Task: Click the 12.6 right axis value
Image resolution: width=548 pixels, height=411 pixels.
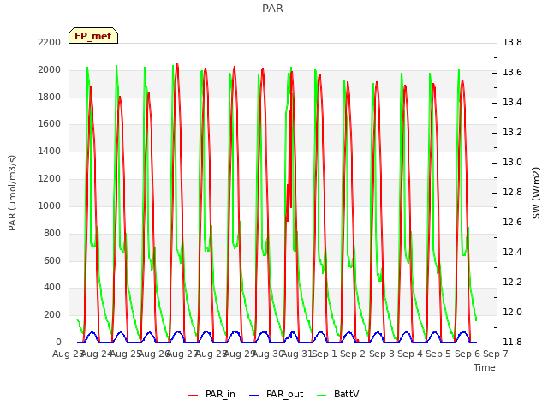Action: (512, 223)
